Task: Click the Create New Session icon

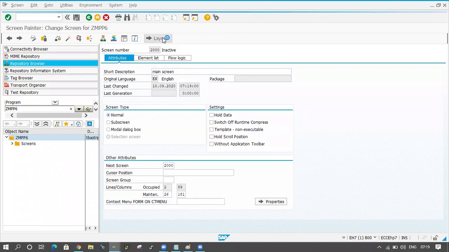Action: point(186,17)
